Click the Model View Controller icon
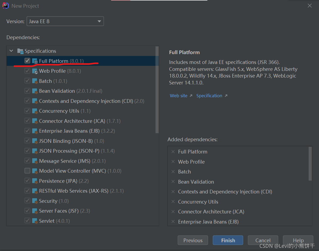This screenshot has width=319, height=251. (x=35, y=171)
